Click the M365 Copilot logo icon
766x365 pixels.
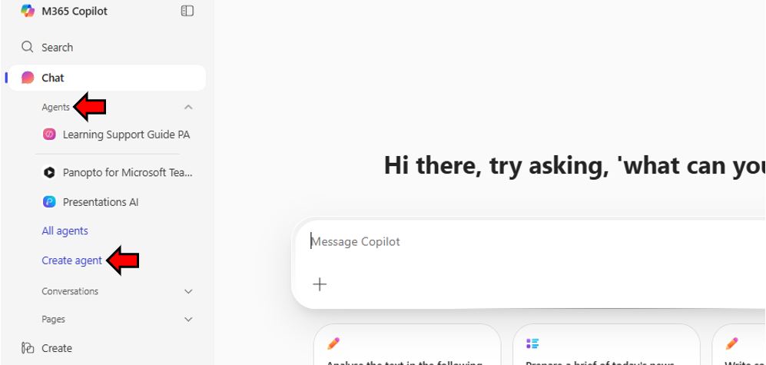[28, 11]
